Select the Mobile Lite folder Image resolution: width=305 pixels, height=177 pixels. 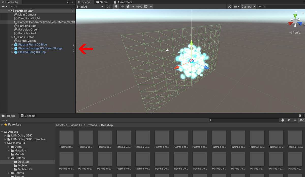[x=25, y=169]
